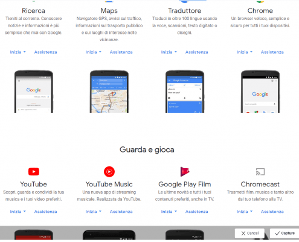Expand Inizia menu under YouTube Music
Viewport: 299px width, 242px height.
[x=94, y=212]
